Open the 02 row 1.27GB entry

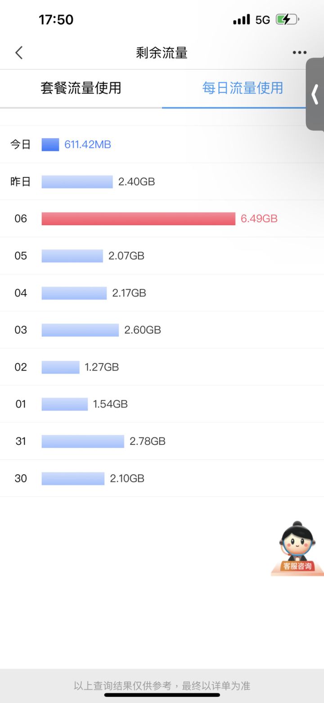point(162,367)
